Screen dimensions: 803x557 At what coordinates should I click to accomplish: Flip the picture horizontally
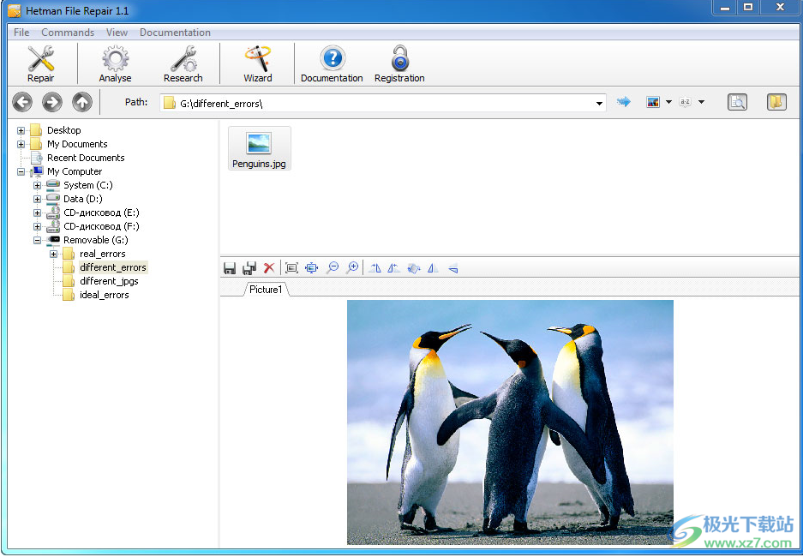(x=434, y=267)
